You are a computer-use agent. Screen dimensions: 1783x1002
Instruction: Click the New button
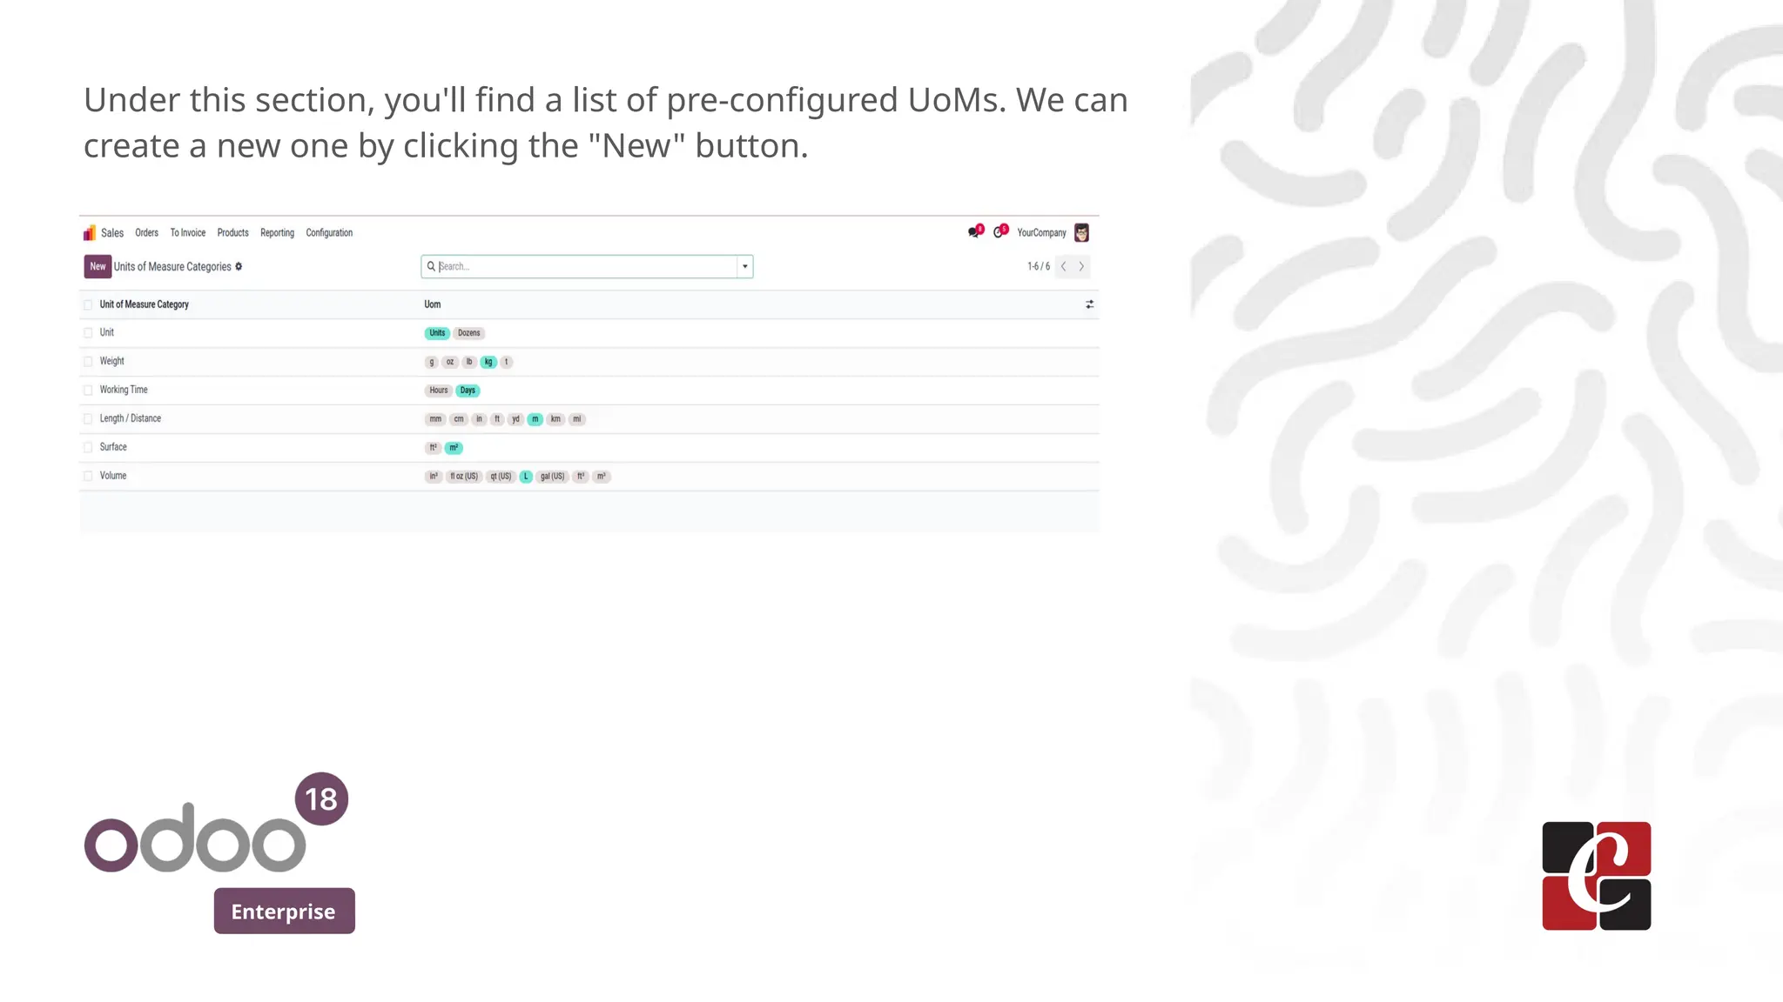(x=98, y=267)
